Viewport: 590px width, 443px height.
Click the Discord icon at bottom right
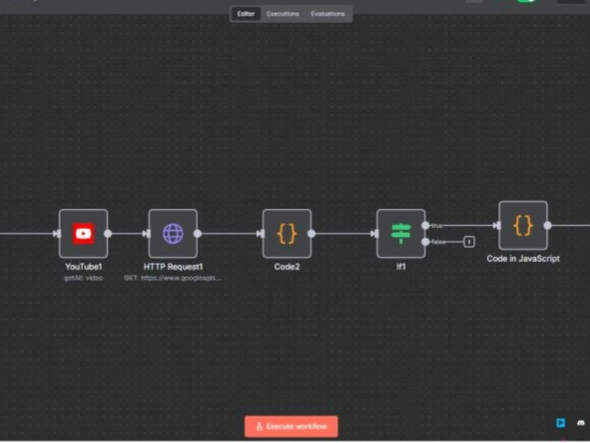(581, 423)
